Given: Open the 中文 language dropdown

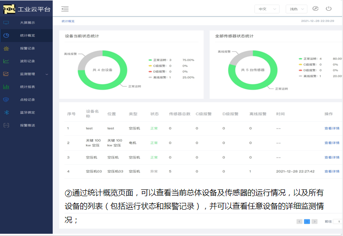Looking at the screenshot, I should tap(267, 9).
